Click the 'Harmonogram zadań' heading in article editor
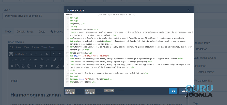Image resolution: width=227 pixels, height=105 pixels. point(36,95)
